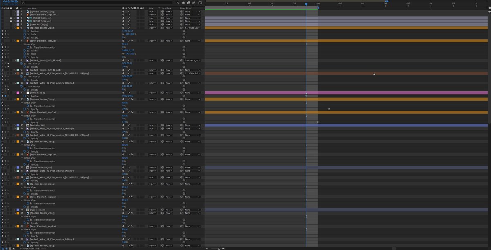Open Parent dropdown showing 9. aestech_promo
Viewport: 491px width, 250px height.
pyautogui.click(x=192, y=60)
